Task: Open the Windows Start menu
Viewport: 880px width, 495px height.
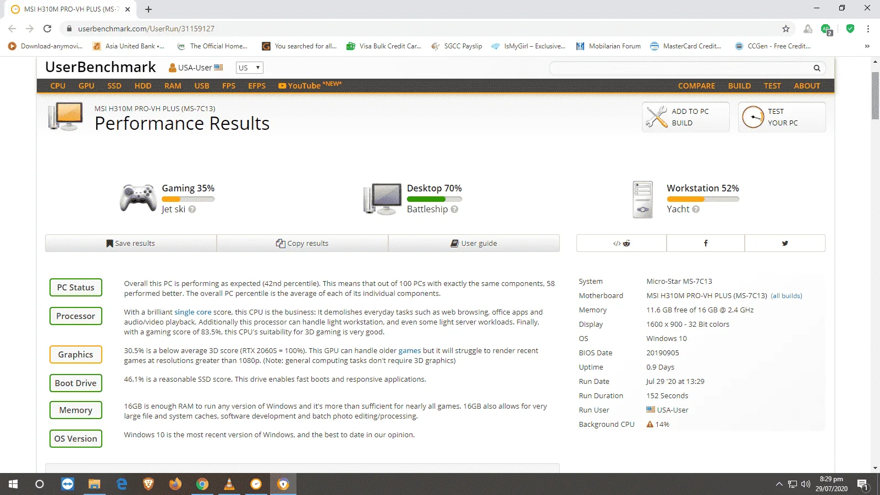Action: (13, 484)
